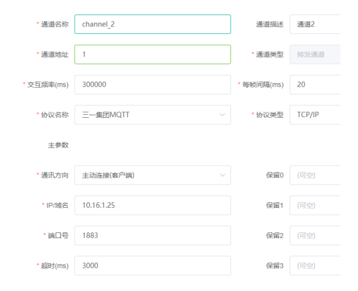Image resolution: width=358 pixels, height=291 pixels.
Task: Click the 保留0 optional input field
Action: point(315,175)
